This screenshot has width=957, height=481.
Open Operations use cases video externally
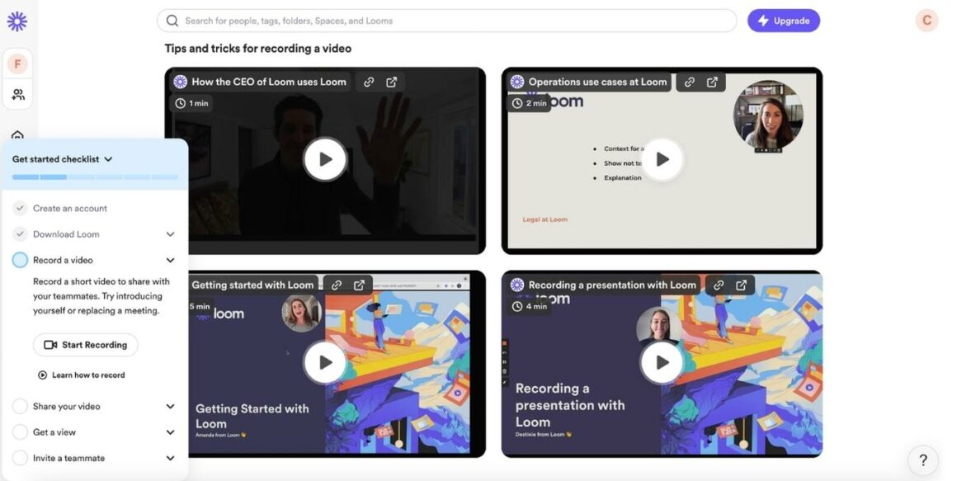pos(712,82)
